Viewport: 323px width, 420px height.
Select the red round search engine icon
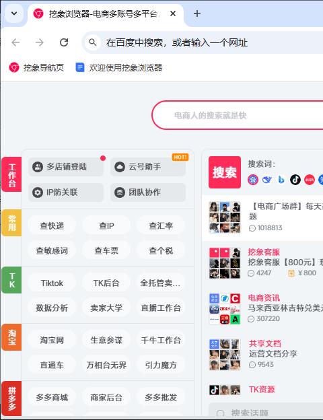click(x=310, y=180)
